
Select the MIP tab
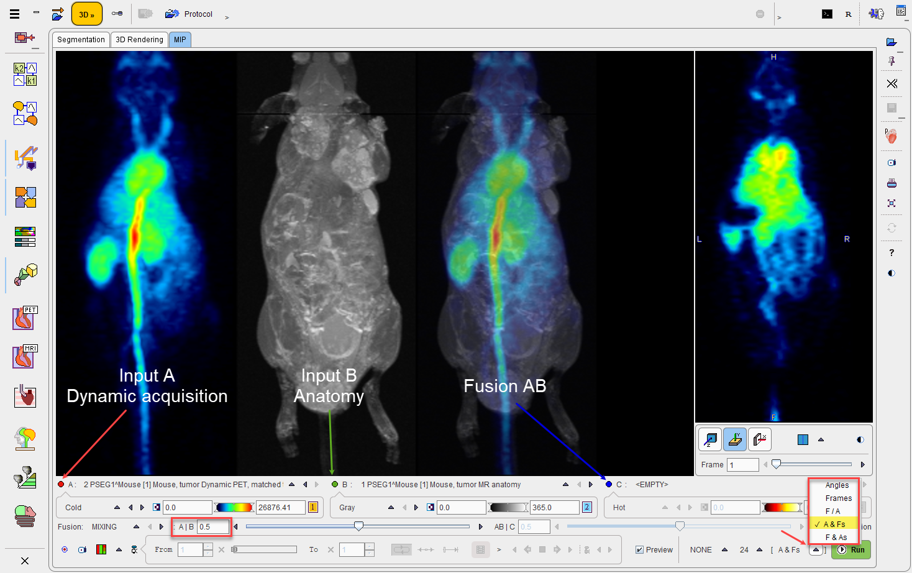pos(180,40)
